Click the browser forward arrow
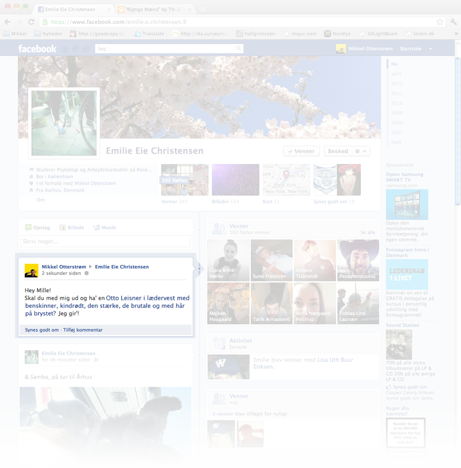The width and height of the screenshot is (461, 468). point(19,22)
